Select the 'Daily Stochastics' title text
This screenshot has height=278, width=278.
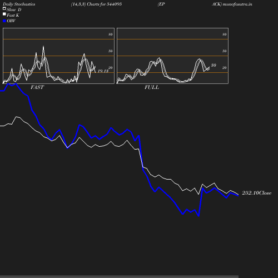coord(19,4)
